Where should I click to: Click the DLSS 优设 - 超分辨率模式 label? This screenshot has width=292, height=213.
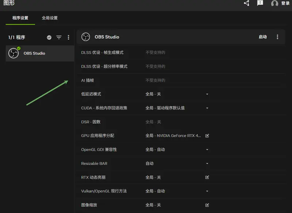coord(104,67)
